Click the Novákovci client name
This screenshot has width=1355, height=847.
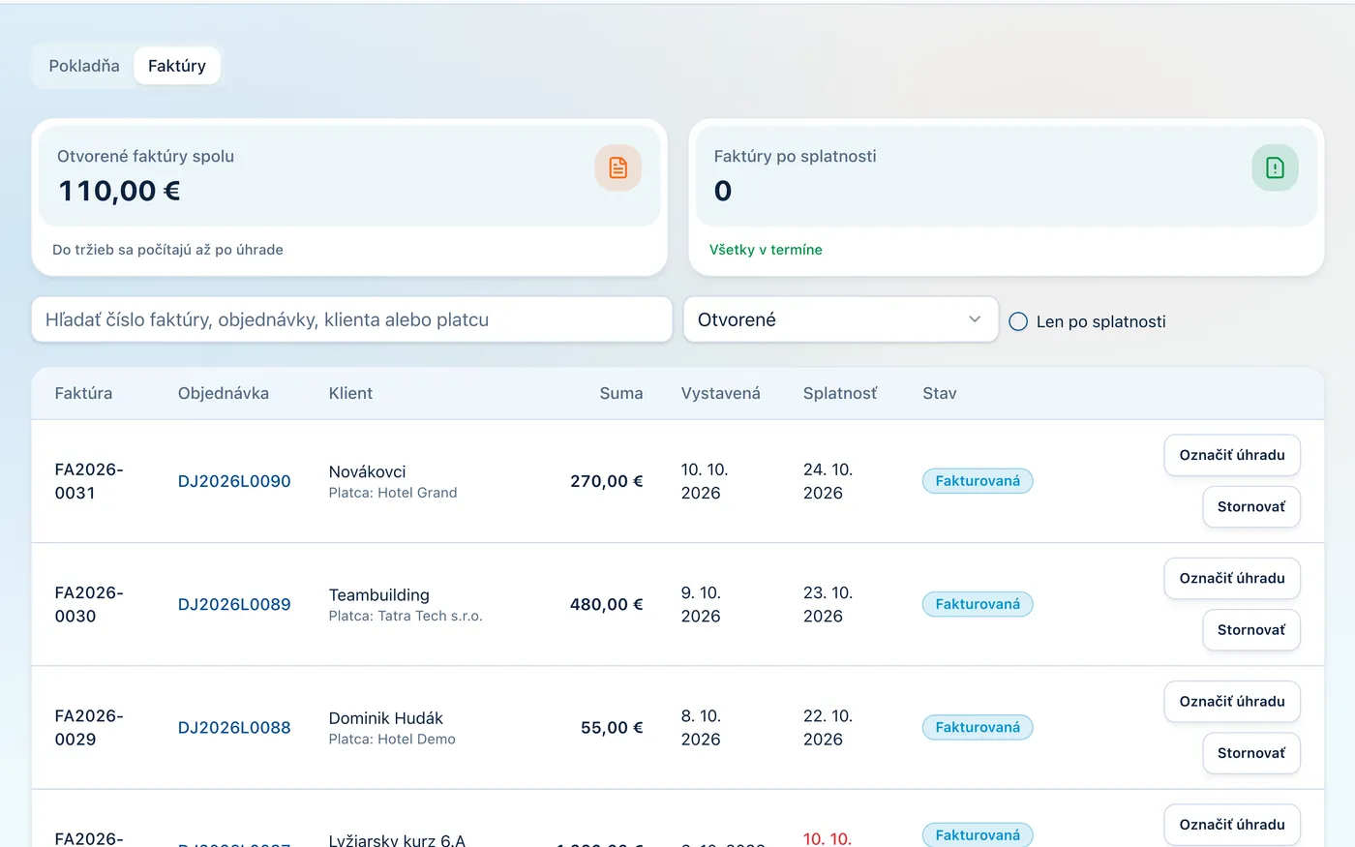[x=367, y=471]
